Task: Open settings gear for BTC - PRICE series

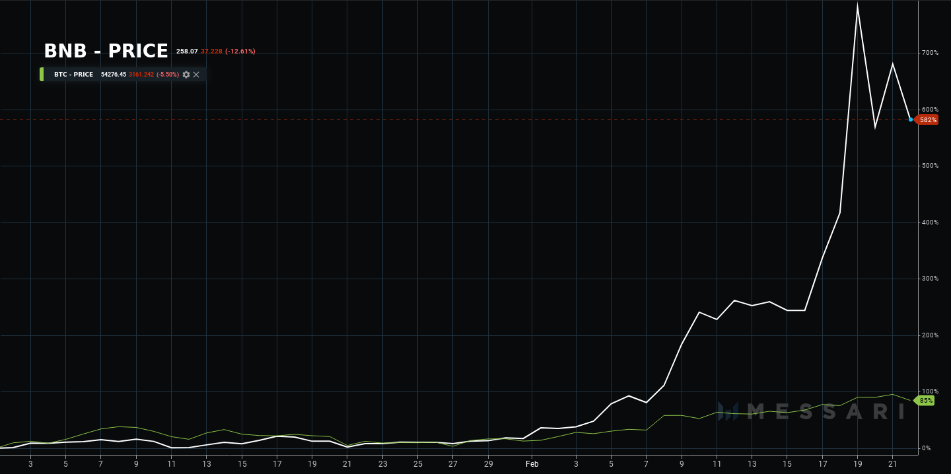Action: (186, 75)
